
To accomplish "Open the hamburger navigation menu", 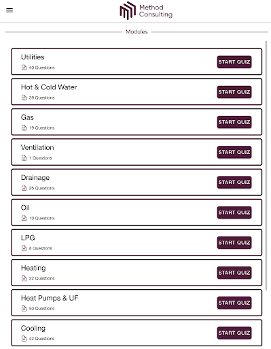I will click(10, 10).
